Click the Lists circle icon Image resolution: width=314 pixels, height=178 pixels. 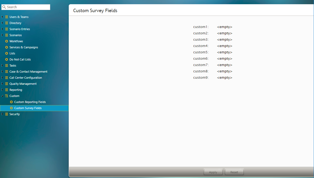(7, 53)
